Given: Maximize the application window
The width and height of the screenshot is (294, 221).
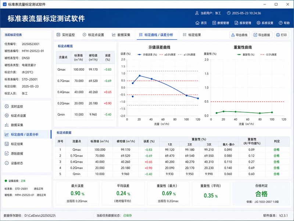Looking at the screenshot, I should [x=276, y=4].
